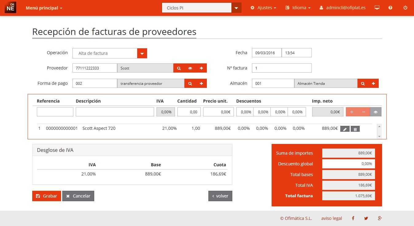Open help via question mark icon
Screen dimensions: 414x226
pyautogui.click(x=390, y=8)
